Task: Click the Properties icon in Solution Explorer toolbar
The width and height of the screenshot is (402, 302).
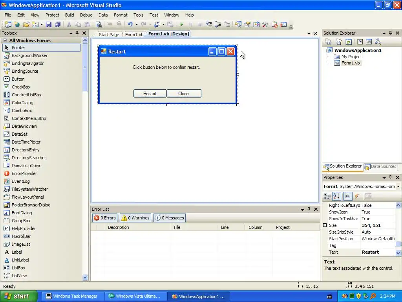Action: [x=328, y=42]
